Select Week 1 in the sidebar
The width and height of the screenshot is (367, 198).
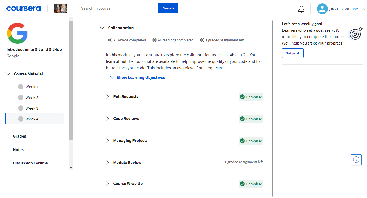34,87
